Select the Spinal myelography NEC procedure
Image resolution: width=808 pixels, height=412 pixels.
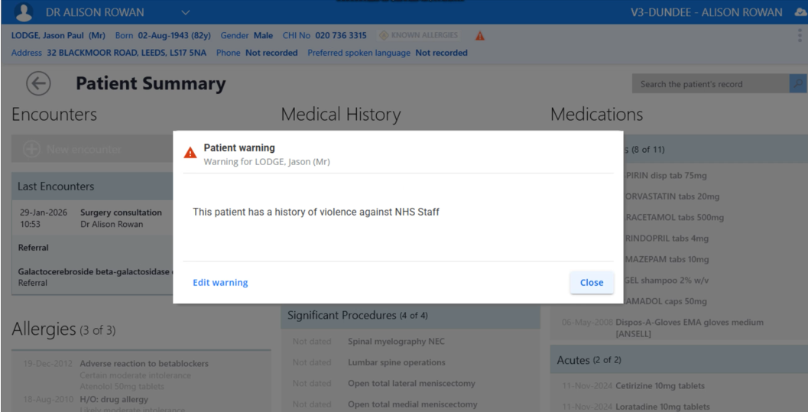[x=396, y=342]
